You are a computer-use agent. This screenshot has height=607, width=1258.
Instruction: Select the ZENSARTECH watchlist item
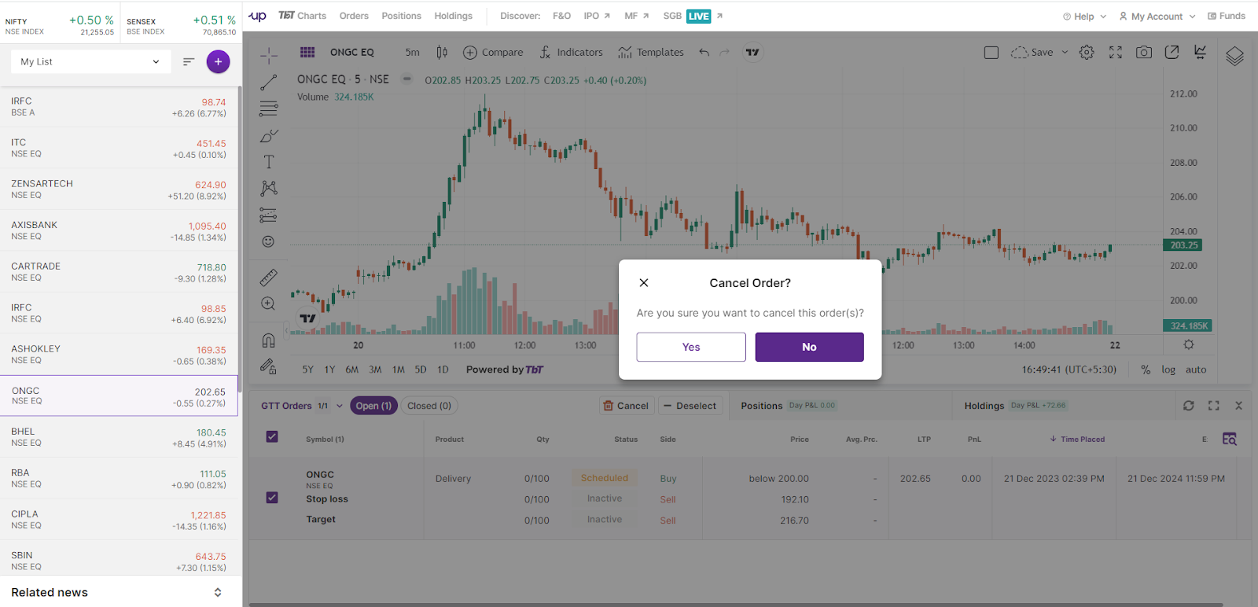pyautogui.click(x=118, y=189)
